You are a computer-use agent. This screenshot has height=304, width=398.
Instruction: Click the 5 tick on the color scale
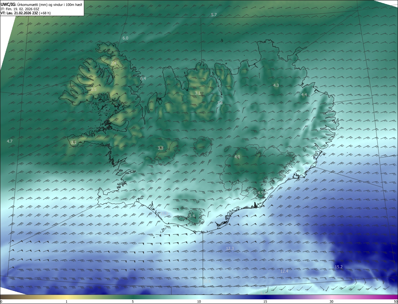133,302
